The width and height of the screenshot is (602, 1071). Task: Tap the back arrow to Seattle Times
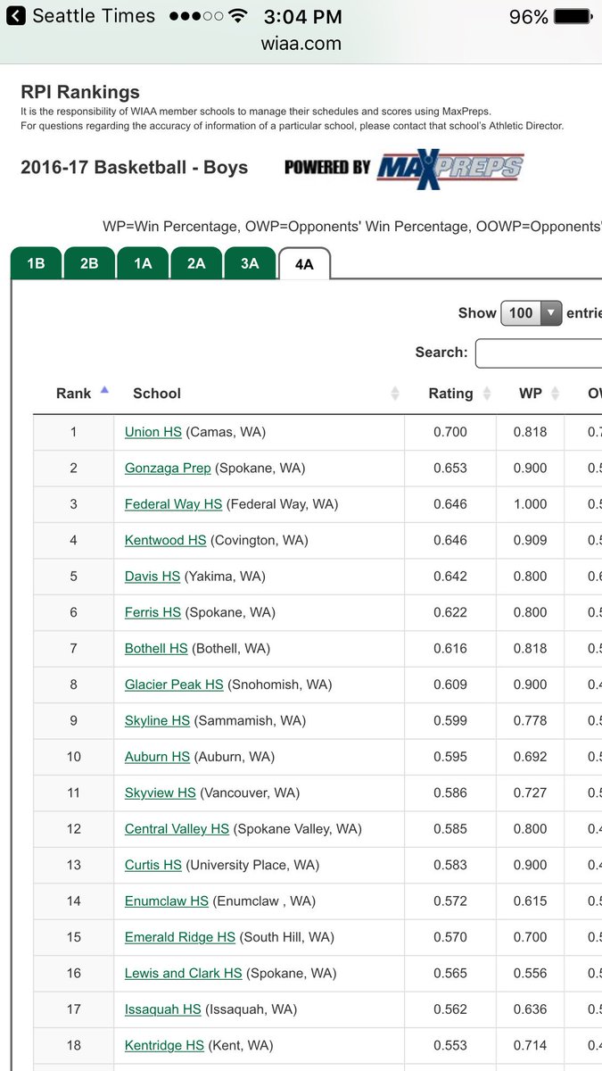pos(15,16)
